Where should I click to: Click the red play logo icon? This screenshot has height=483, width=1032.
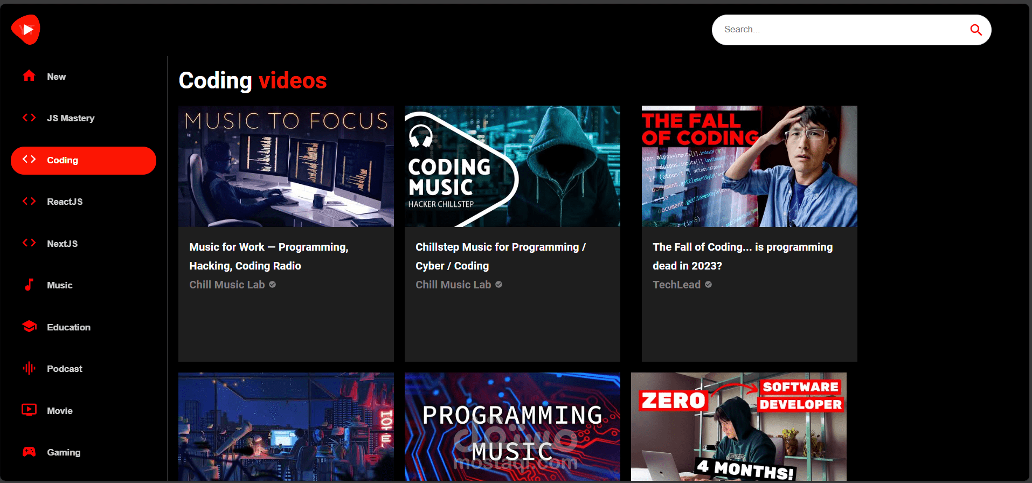point(26,30)
